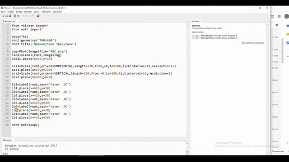Image resolution: width=289 pixels, height=162 pixels.
Task: Close the Асистент tab with its x
Action: click(x=201, y=21)
